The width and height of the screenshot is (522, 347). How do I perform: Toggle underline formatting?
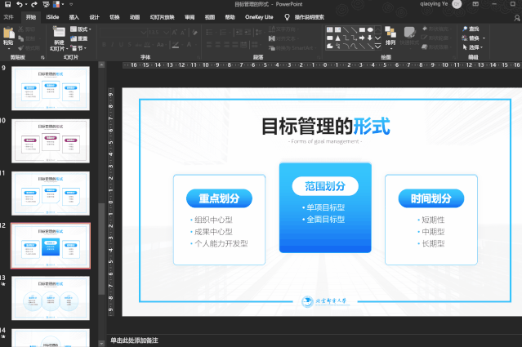point(121,45)
